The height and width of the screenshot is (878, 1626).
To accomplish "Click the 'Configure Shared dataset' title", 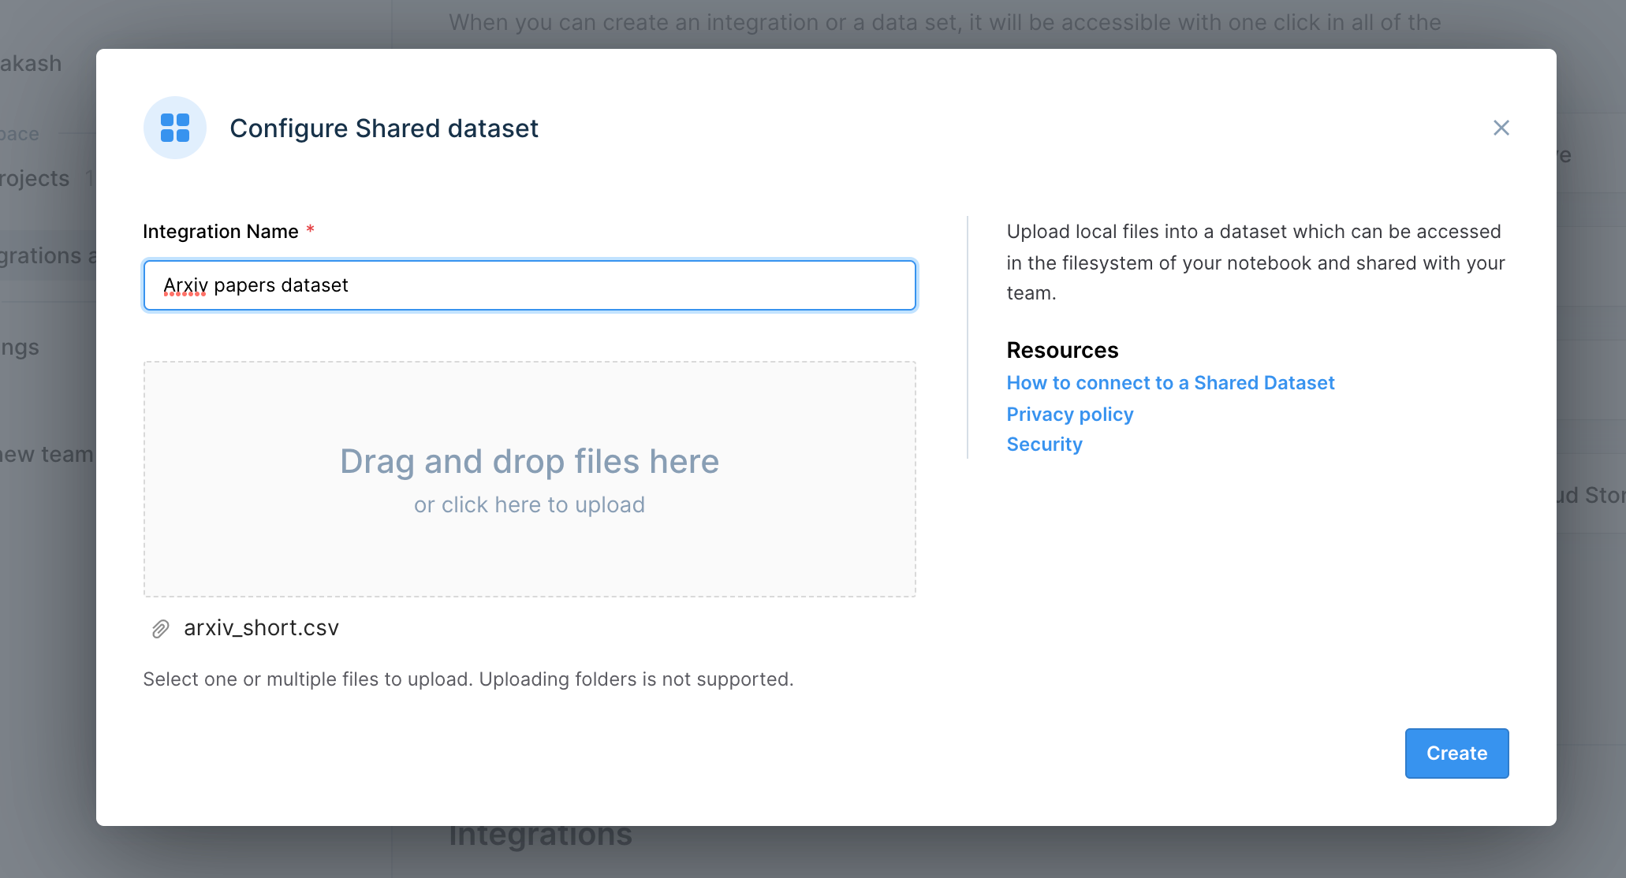I will [383, 128].
